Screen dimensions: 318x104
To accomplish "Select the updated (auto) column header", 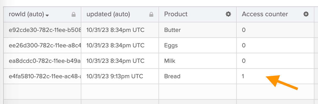I will [108, 14].
